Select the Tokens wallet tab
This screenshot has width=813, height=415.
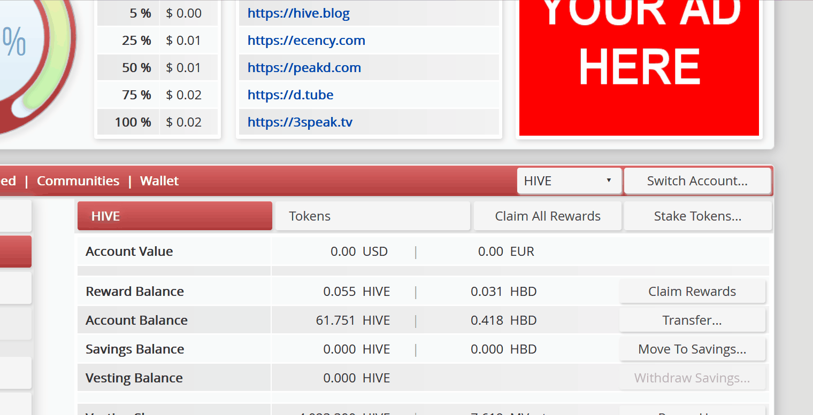coord(373,216)
